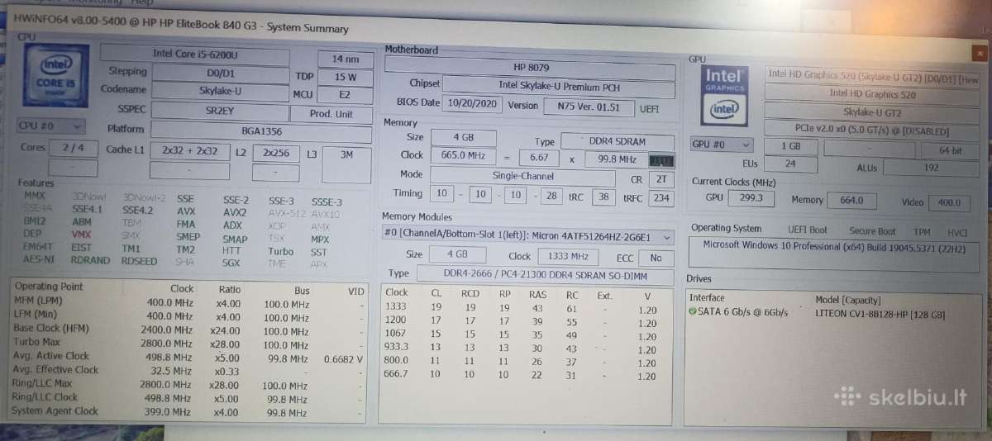Click the 2x32 + 2x32 L1 cache field

click(190, 151)
